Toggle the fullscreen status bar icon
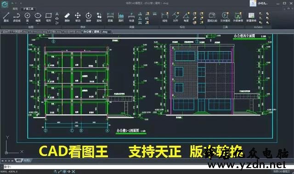 pyautogui.click(x=73, y=171)
